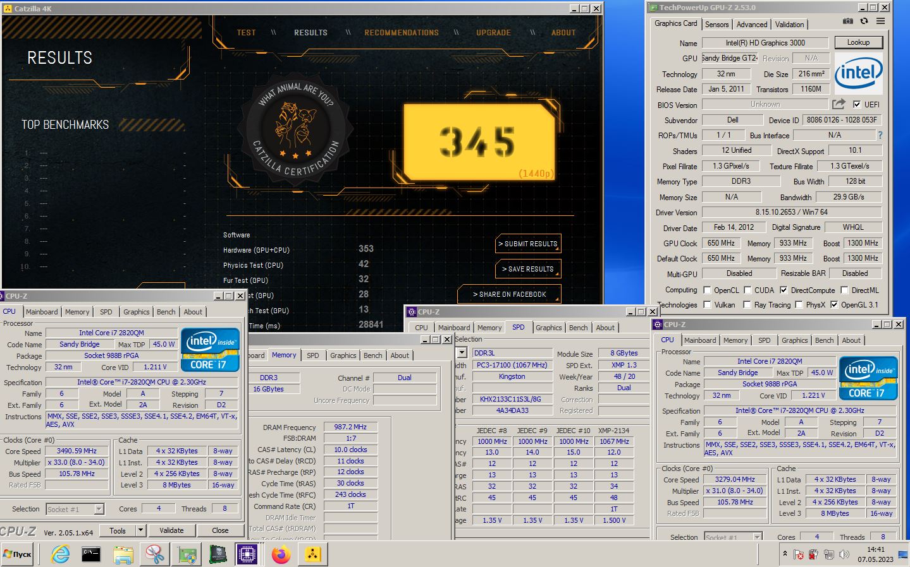
Task: Open the Windows Start (Пуск) button
Action: pyautogui.click(x=17, y=554)
